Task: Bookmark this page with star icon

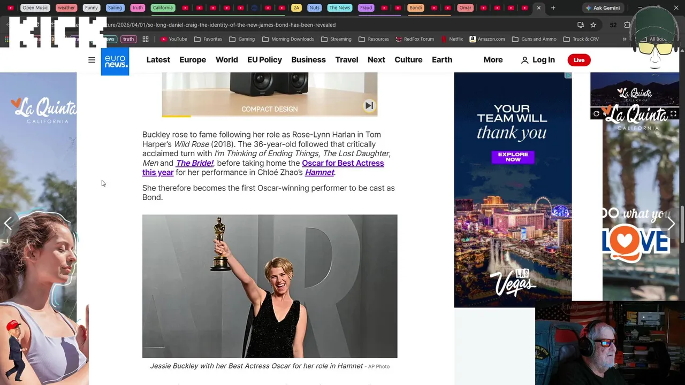Action: point(593,25)
